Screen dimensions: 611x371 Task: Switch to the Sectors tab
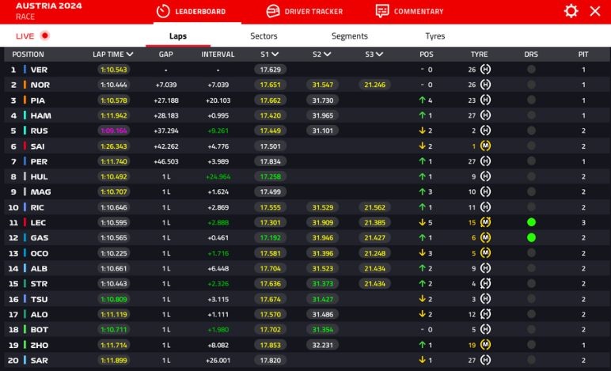click(x=264, y=36)
